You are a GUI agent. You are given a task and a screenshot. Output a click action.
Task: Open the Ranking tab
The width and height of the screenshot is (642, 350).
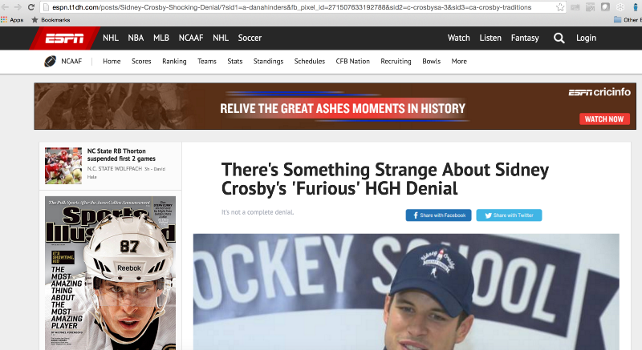[x=174, y=61]
